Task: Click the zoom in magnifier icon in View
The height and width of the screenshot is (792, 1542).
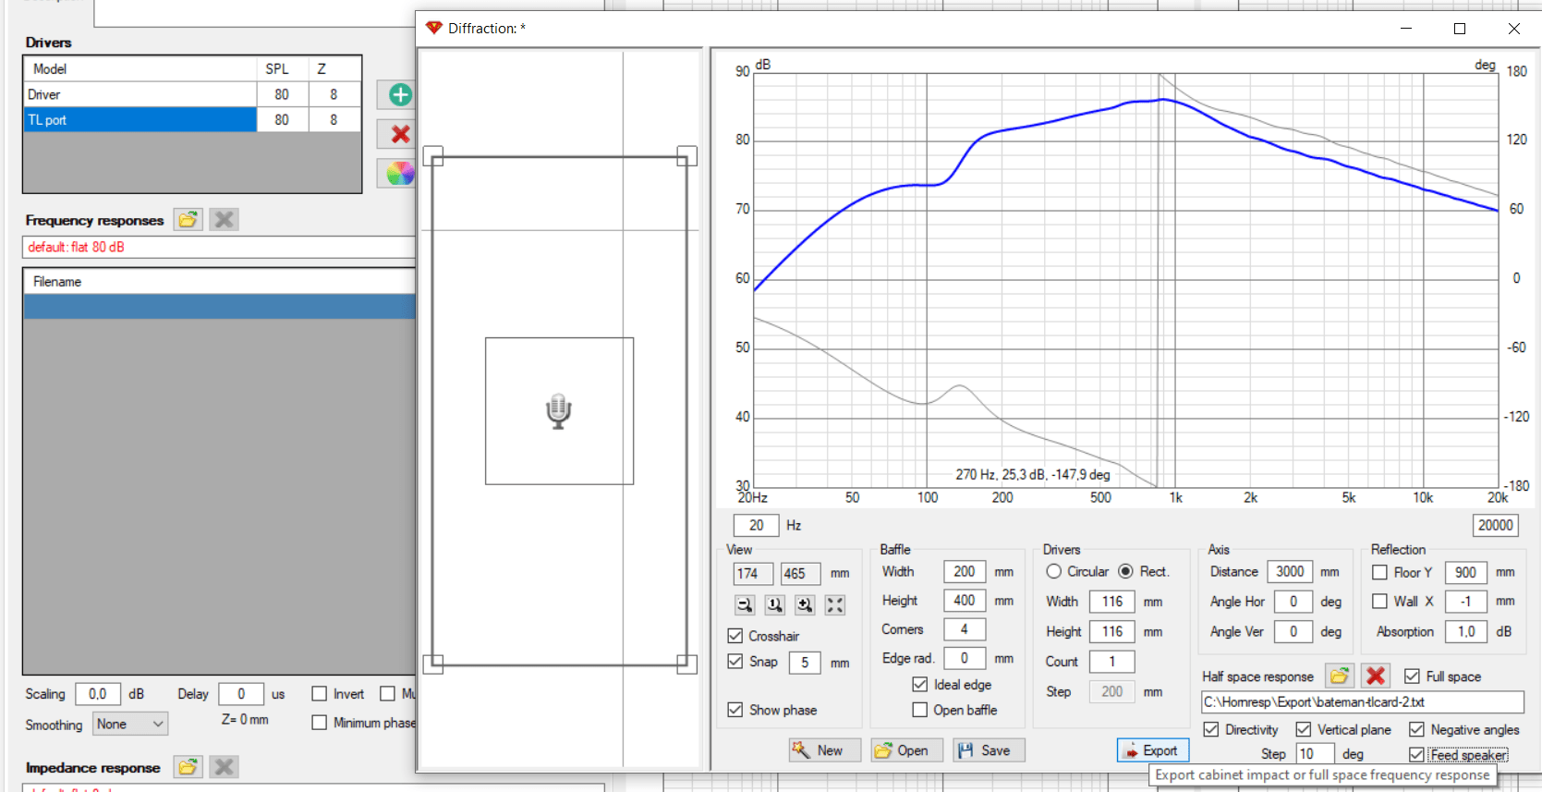Action: pos(806,604)
